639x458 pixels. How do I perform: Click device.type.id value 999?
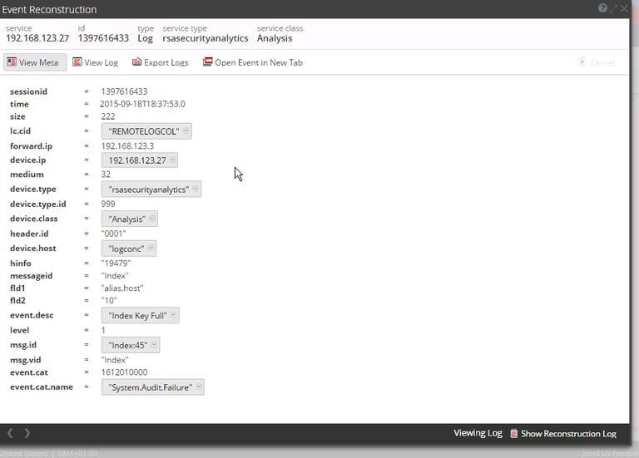coord(108,204)
